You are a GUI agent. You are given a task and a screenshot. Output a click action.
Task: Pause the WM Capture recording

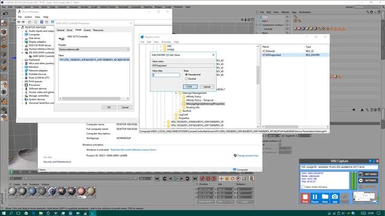315,198
